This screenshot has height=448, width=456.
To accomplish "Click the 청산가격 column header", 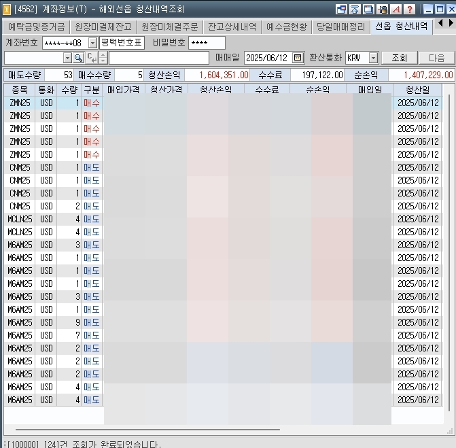I will 166,89.
